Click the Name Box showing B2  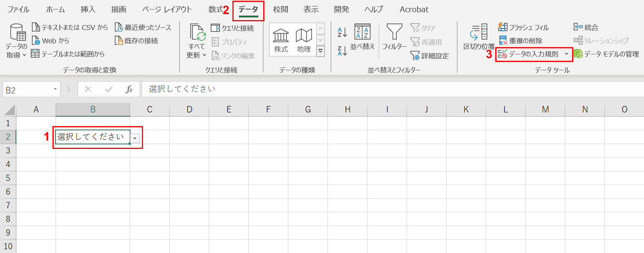pos(27,90)
